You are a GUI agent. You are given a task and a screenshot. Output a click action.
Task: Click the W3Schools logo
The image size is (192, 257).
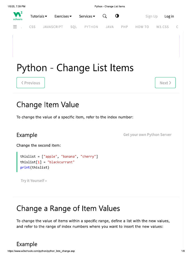[18, 16]
